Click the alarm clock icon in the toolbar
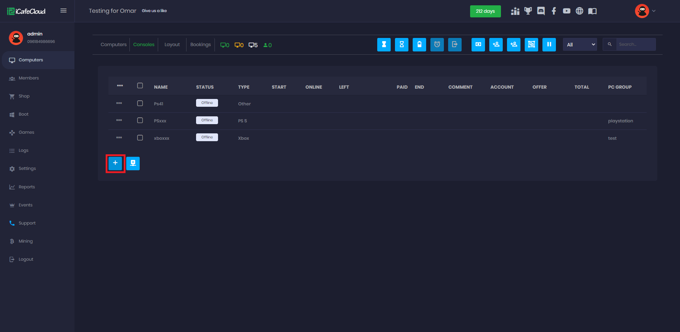This screenshot has height=332, width=680. [x=437, y=45]
